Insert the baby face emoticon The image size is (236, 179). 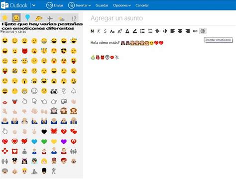[x=14, y=172]
